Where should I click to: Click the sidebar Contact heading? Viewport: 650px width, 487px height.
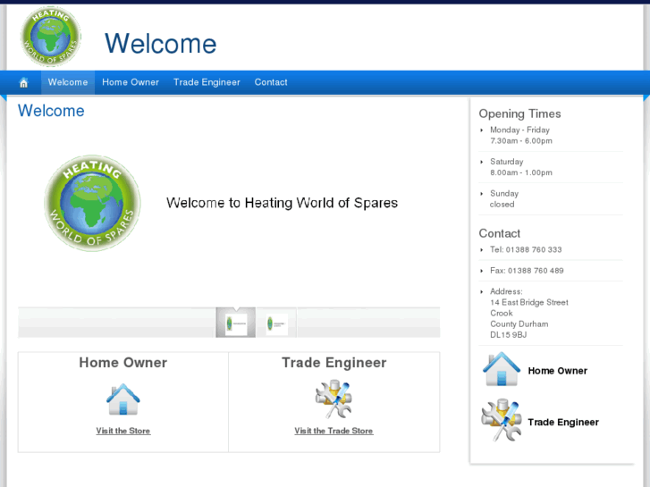click(x=500, y=234)
